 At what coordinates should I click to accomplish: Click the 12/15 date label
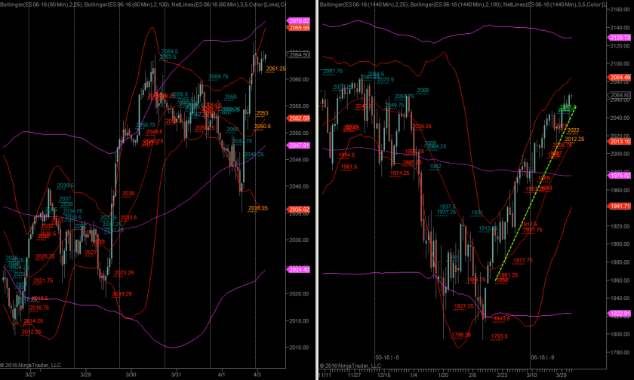pos(383,375)
